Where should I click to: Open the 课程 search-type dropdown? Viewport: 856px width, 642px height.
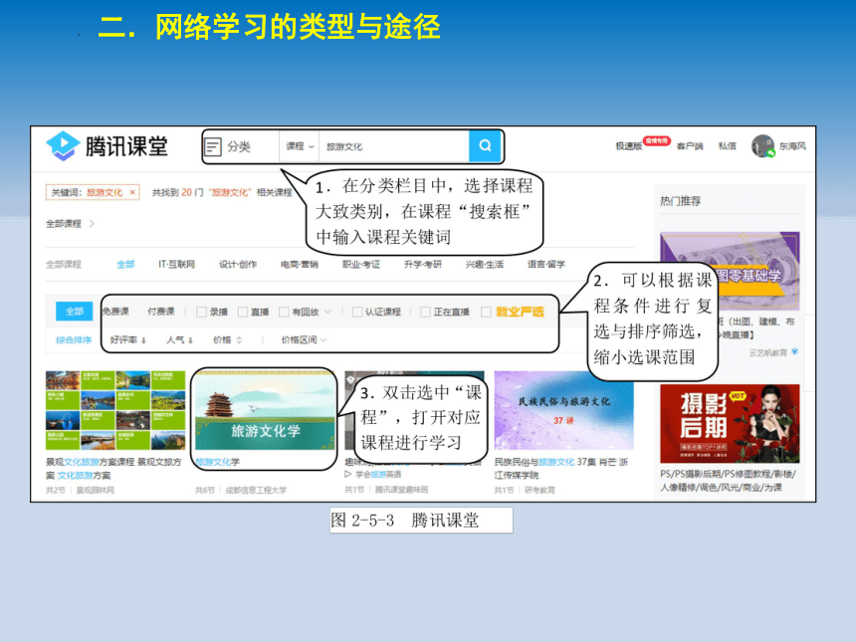(x=300, y=146)
